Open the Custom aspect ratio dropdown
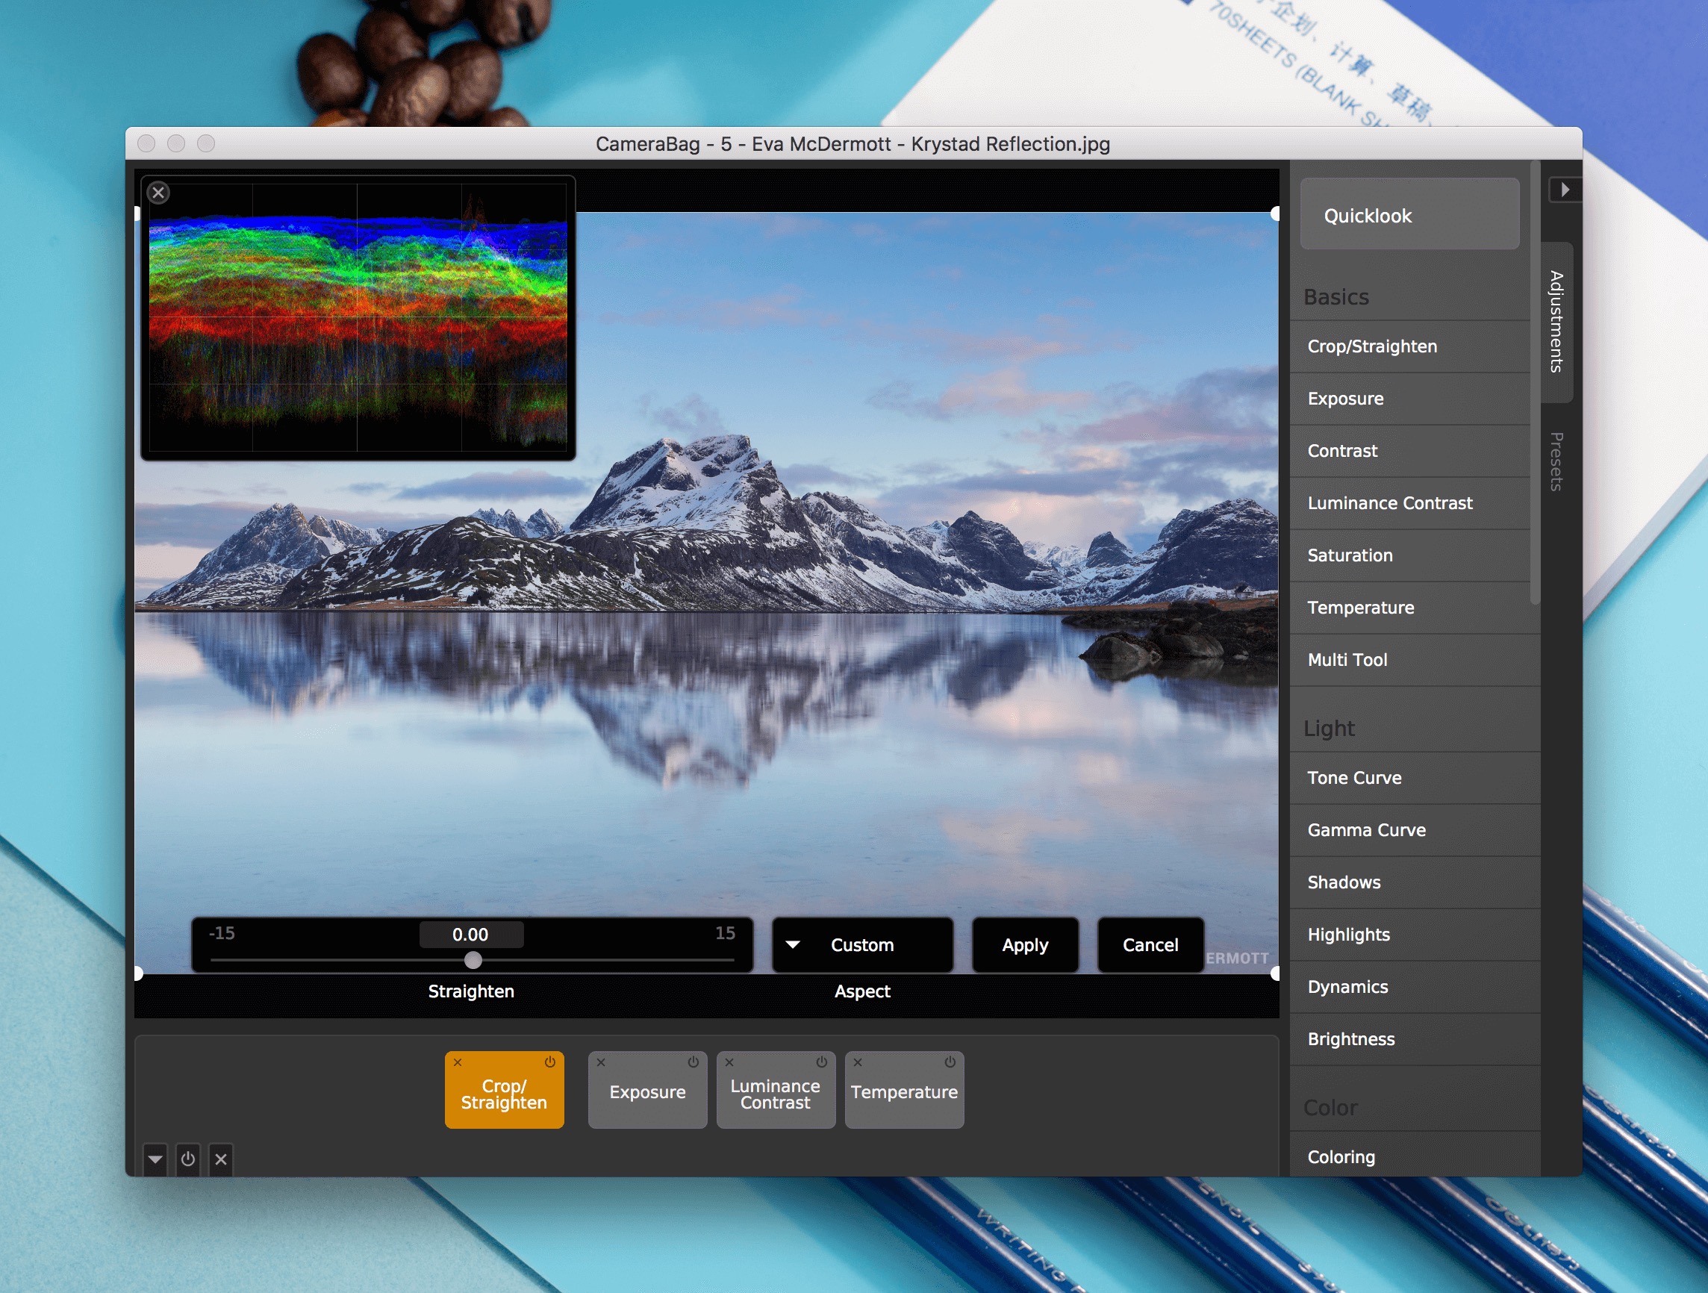This screenshot has width=1708, height=1293. pyautogui.click(x=861, y=944)
